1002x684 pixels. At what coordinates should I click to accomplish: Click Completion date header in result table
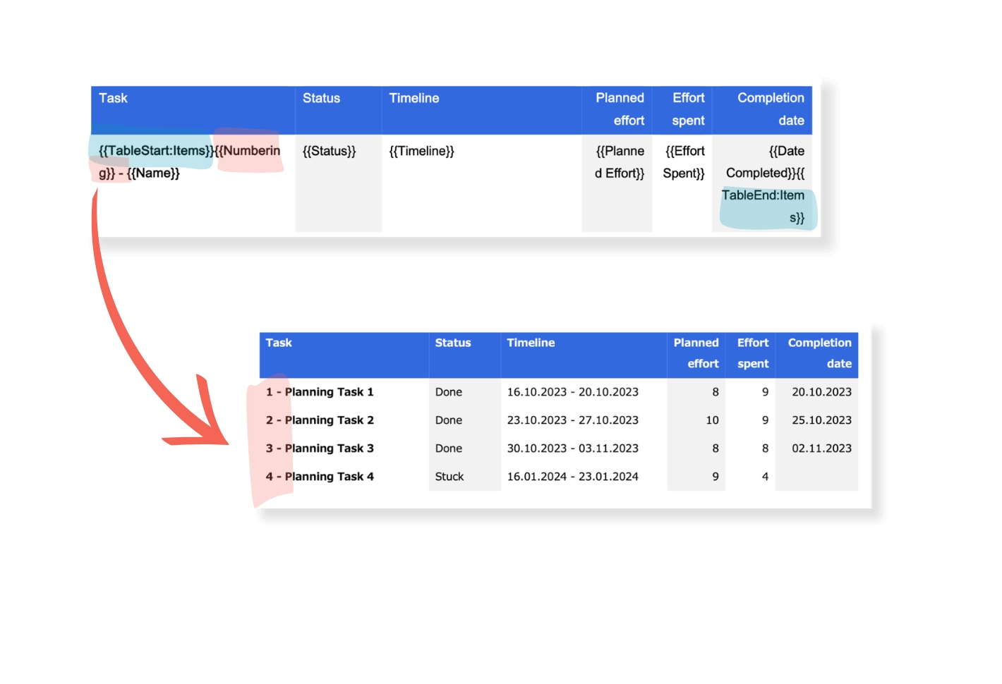[819, 353]
